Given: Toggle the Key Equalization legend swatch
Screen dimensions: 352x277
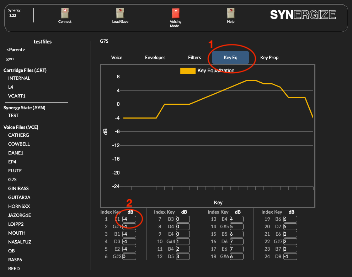Looking at the screenshot, I should (188, 70).
